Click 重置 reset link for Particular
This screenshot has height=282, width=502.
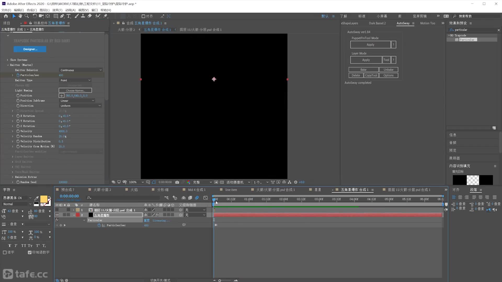[147, 220]
